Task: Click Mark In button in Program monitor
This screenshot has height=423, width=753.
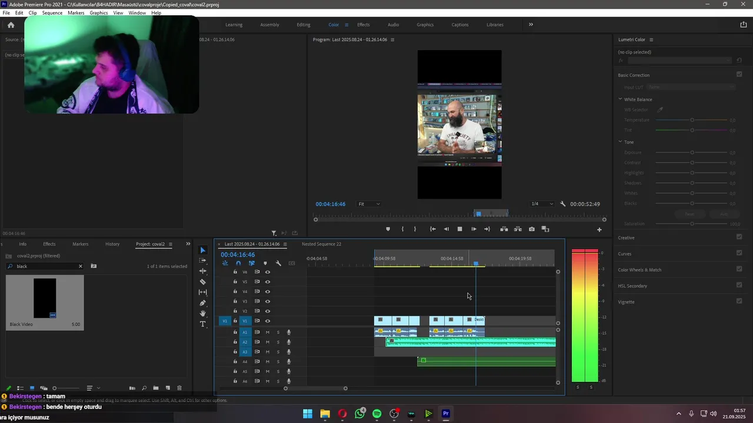Action: pos(402,229)
